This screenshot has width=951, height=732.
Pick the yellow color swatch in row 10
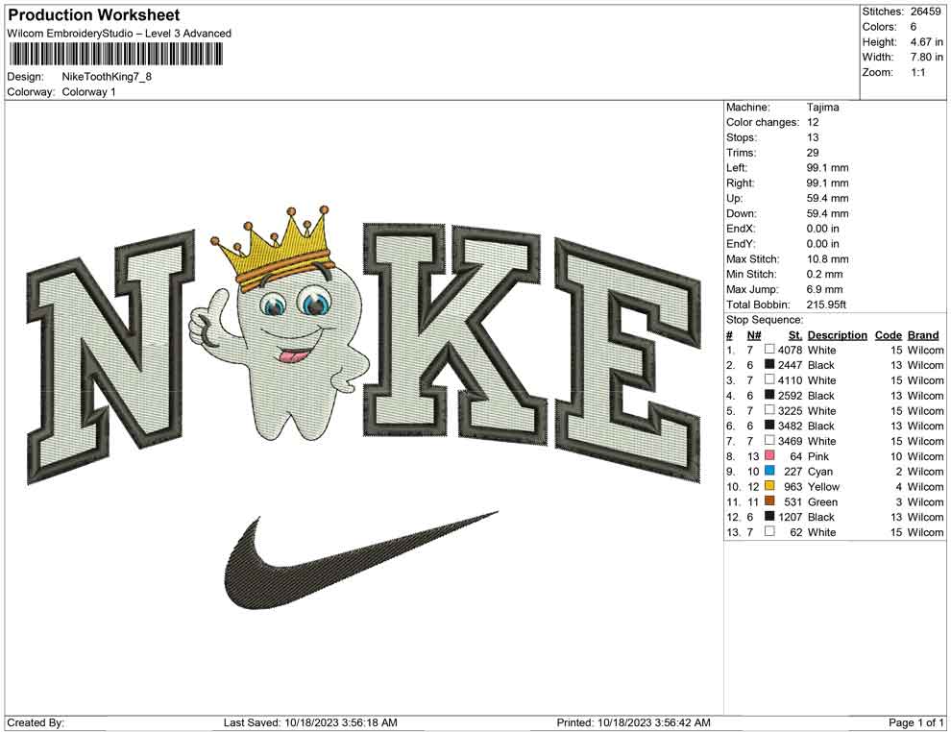[769, 486]
